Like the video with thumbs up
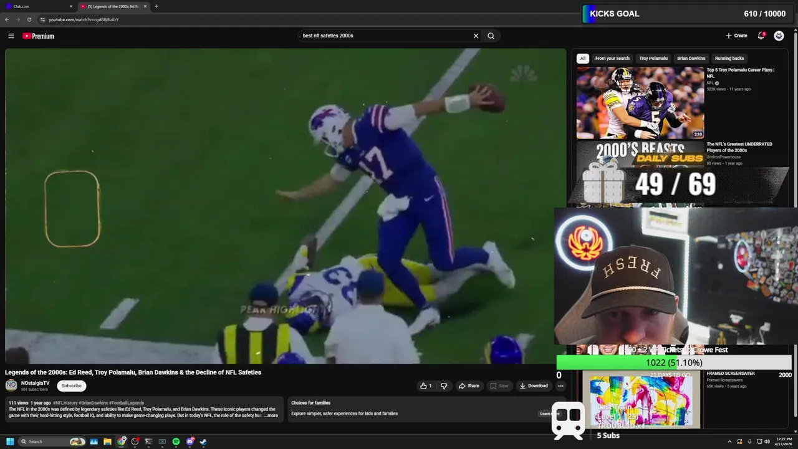Screen dimensions: 798x449 point(426,386)
